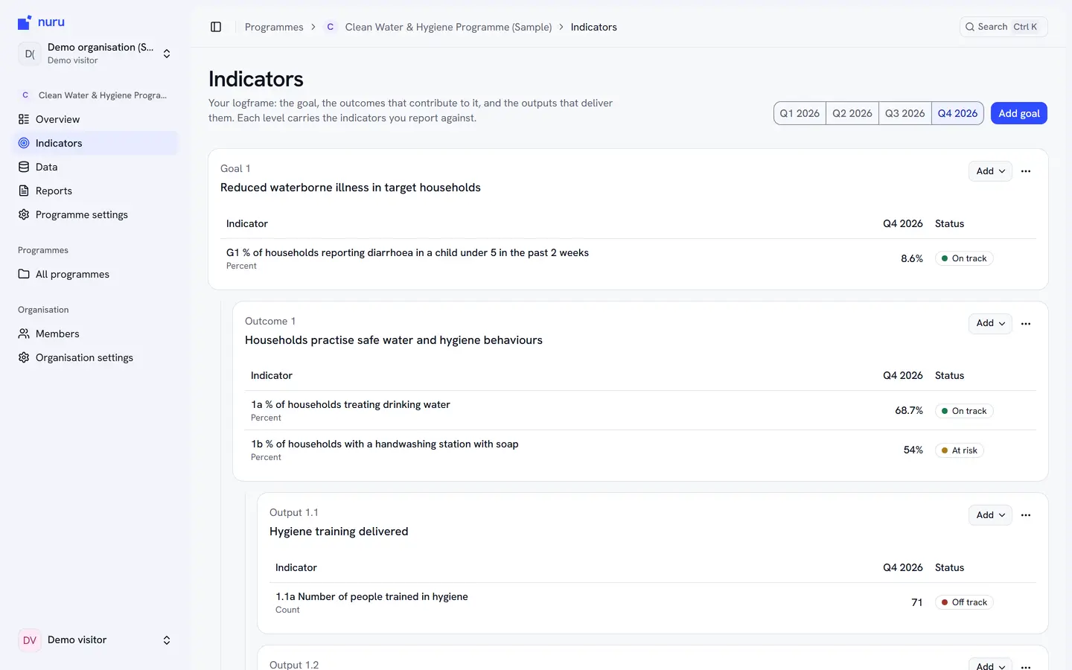Go to Programmes breadcrumb link
Viewport: 1072px width, 670px height.
click(x=274, y=27)
